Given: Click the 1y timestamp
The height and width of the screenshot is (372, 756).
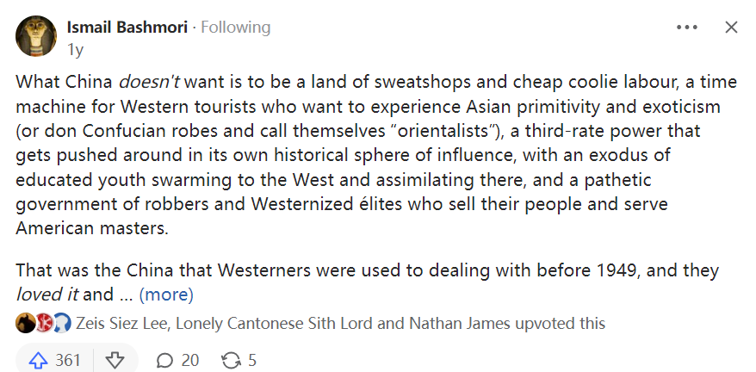Looking at the screenshot, I should tap(75, 48).
